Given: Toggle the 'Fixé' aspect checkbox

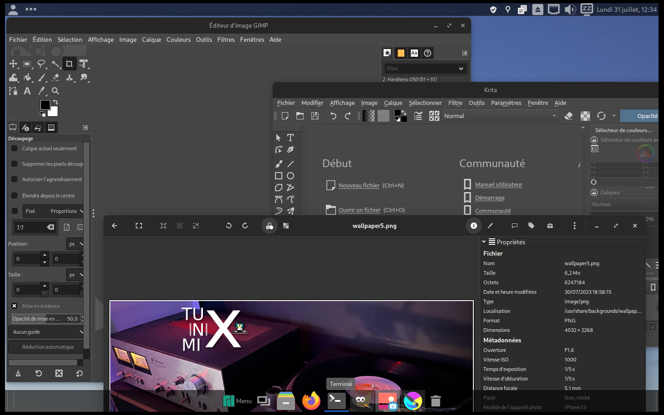Looking at the screenshot, I should click(x=15, y=211).
